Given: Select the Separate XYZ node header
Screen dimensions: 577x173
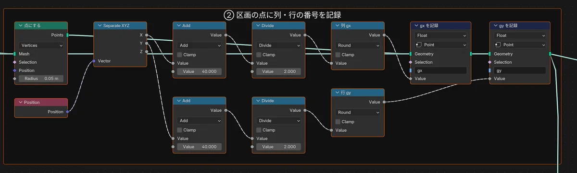Looking at the screenshot, I should (120, 26).
